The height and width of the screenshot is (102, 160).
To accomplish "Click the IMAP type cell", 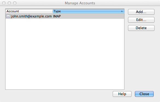I will pos(57,16).
